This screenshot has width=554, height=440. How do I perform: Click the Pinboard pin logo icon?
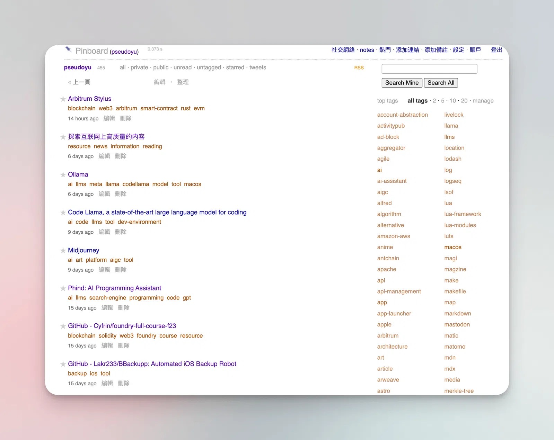coord(68,49)
